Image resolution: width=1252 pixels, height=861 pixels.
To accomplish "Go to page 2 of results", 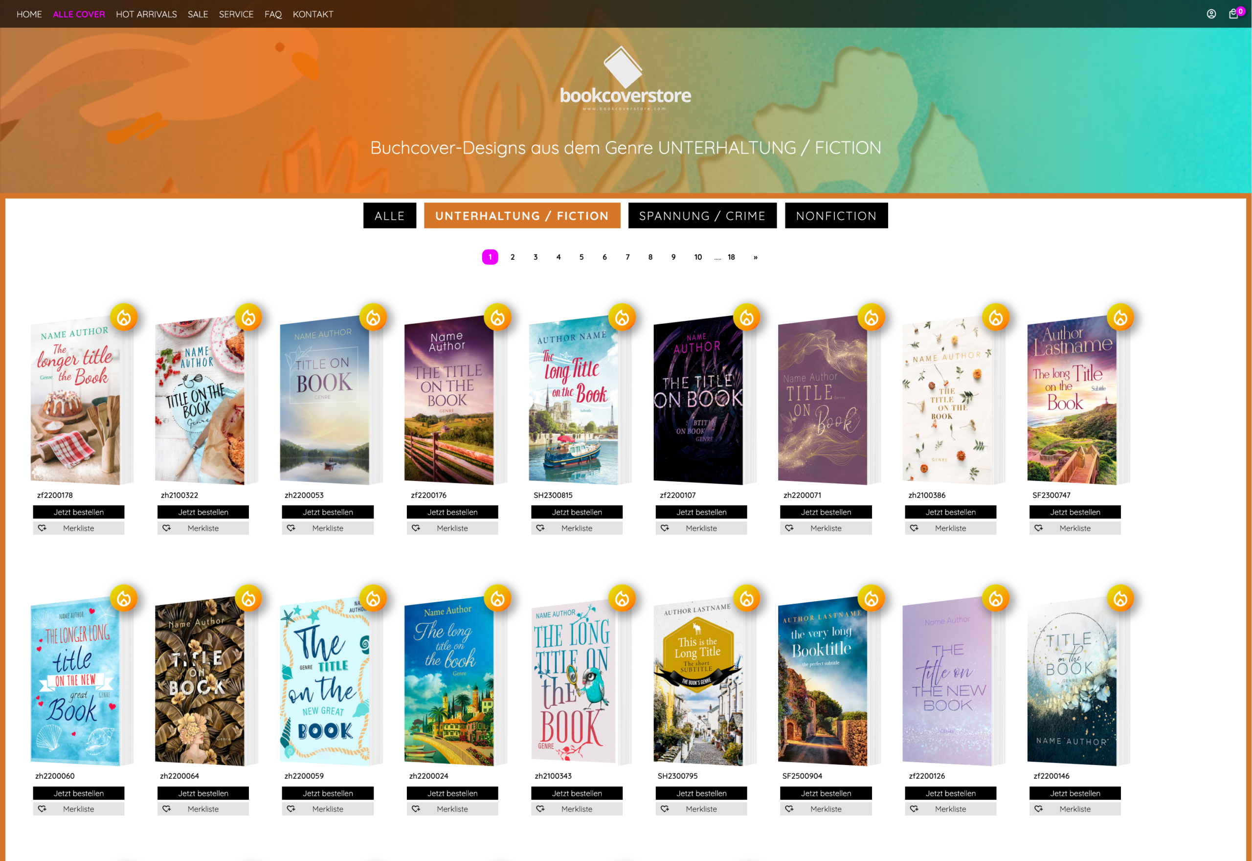I will pos(512,257).
